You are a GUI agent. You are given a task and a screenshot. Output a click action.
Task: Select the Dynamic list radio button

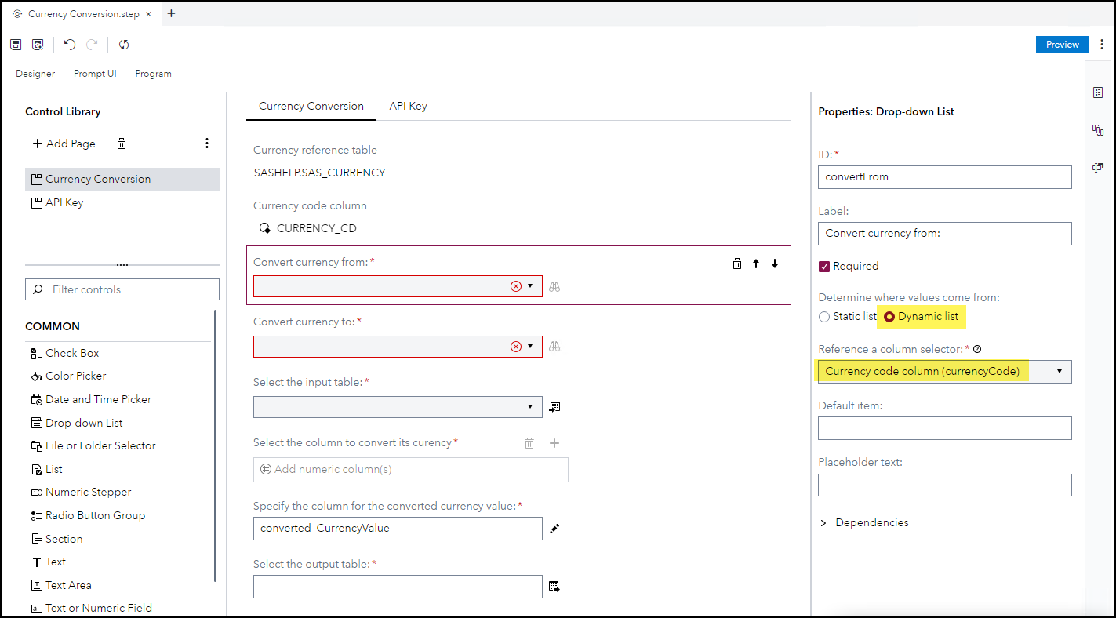tap(889, 317)
